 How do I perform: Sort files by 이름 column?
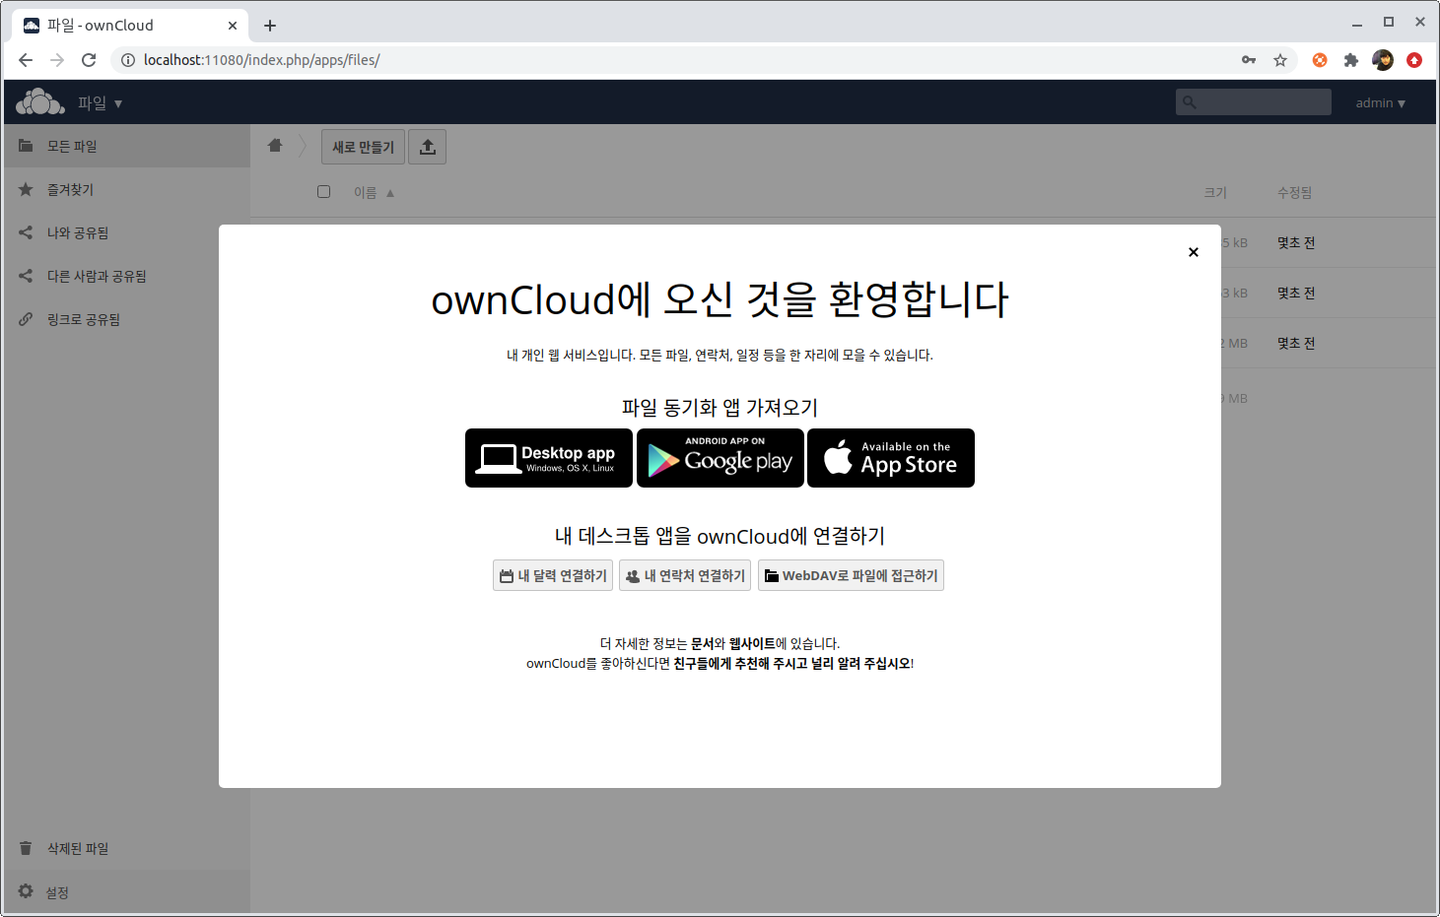[374, 192]
